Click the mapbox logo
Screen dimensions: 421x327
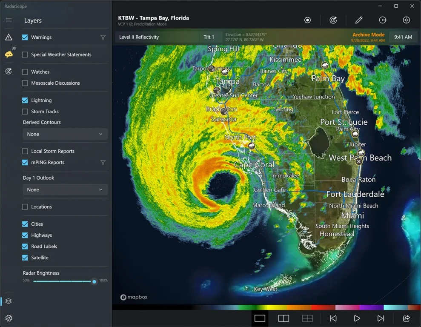(x=134, y=297)
